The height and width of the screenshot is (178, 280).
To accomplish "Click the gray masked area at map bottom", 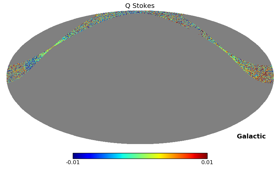I will click(x=140, y=132).
